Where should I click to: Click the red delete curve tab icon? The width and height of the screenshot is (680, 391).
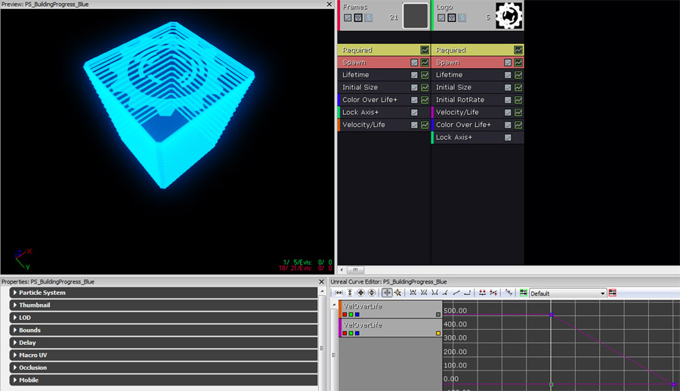(612, 293)
